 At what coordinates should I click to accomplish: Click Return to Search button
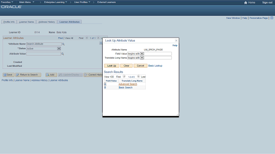coord(28,75)
